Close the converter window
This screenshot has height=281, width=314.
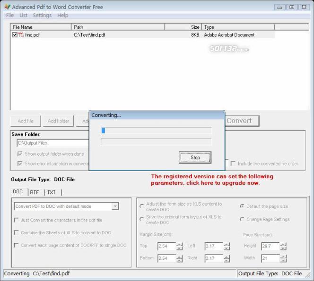pos(304,8)
